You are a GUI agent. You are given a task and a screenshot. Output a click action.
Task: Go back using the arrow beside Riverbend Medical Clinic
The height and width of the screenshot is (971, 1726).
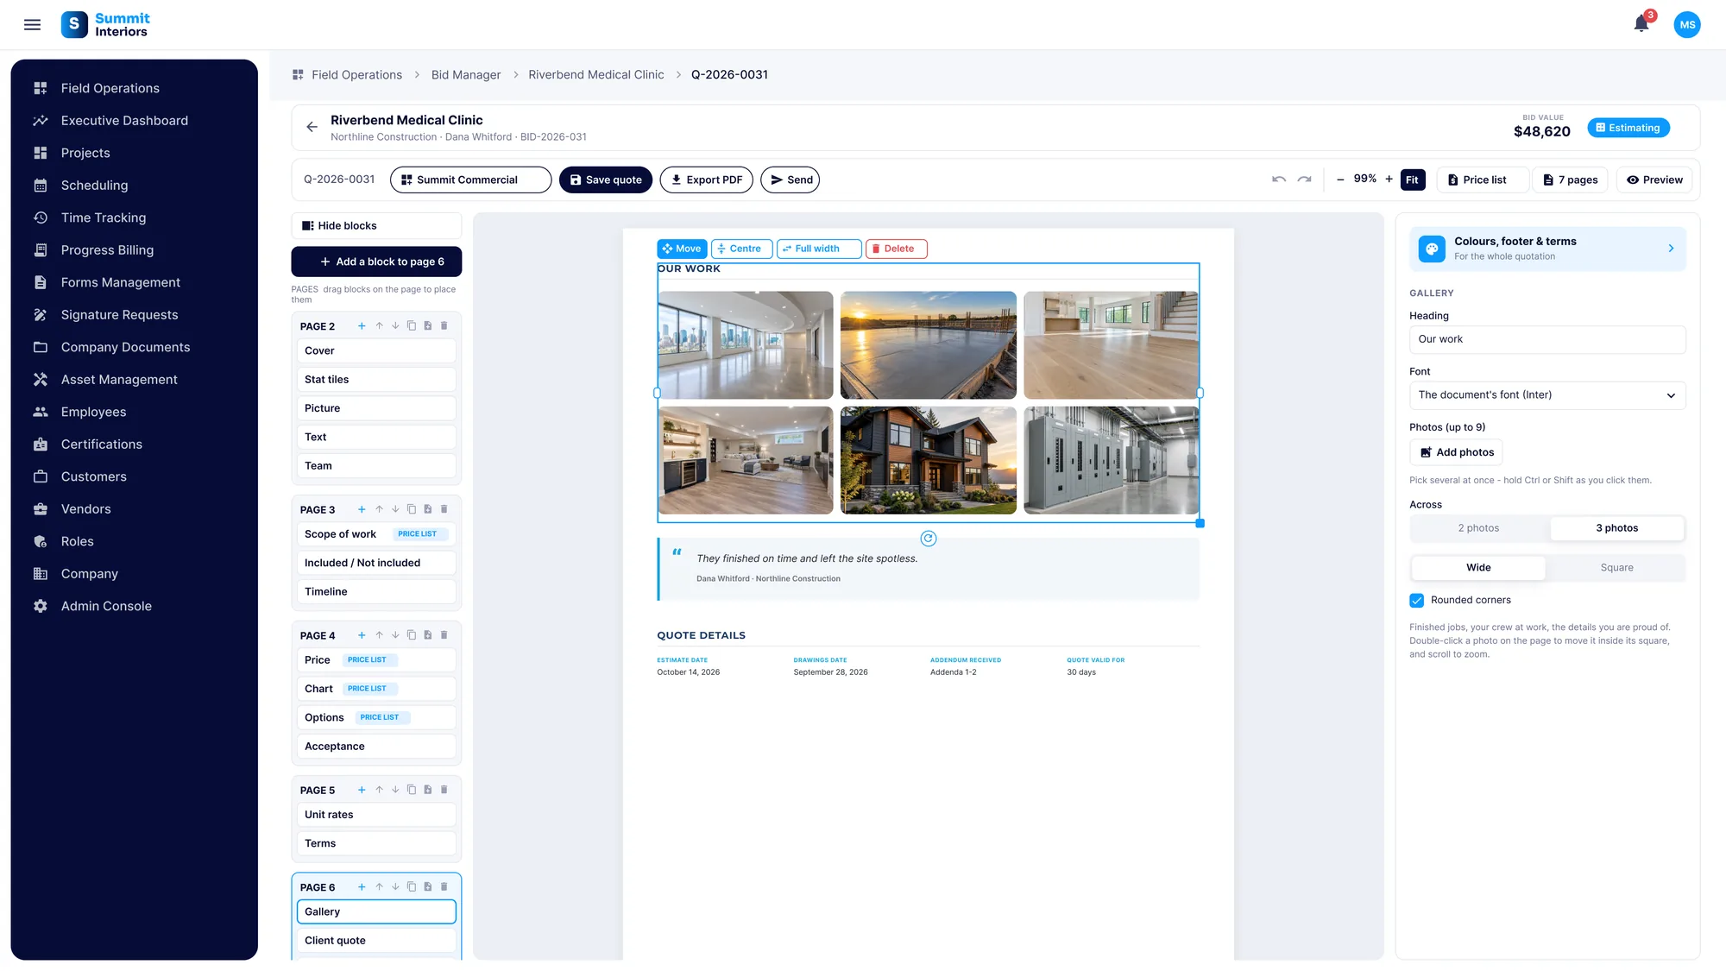click(312, 127)
